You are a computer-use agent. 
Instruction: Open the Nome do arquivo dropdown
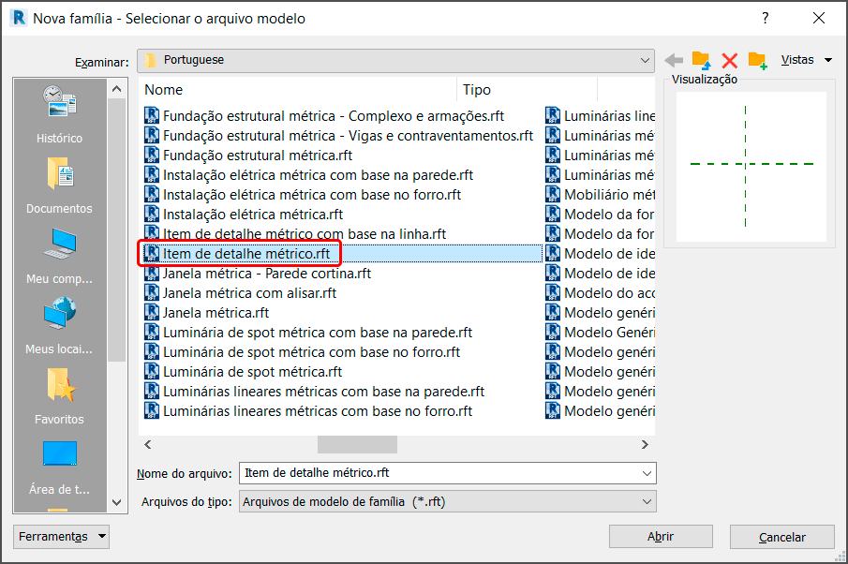646,473
